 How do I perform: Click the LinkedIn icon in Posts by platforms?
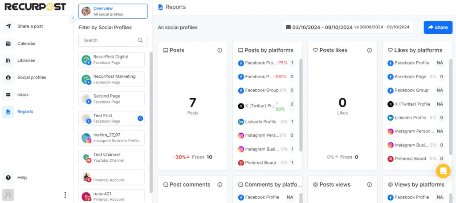(241, 122)
